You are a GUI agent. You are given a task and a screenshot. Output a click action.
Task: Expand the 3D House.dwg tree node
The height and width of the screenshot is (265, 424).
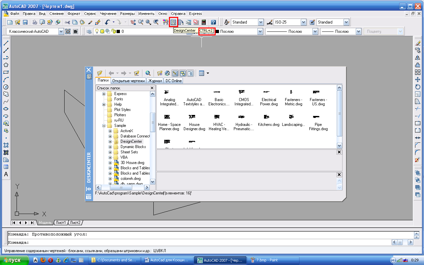click(x=110, y=163)
